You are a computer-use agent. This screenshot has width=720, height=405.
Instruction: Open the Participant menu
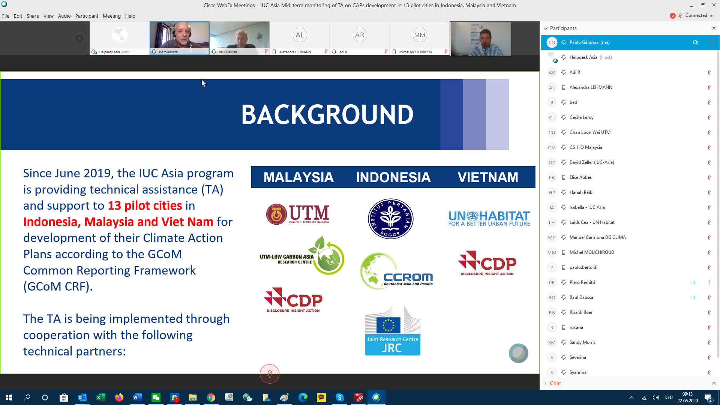(86, 16)
